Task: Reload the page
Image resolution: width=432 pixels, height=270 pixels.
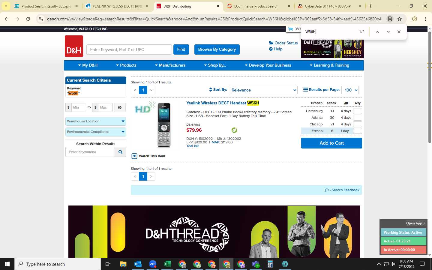Action: tap(28, 19)
